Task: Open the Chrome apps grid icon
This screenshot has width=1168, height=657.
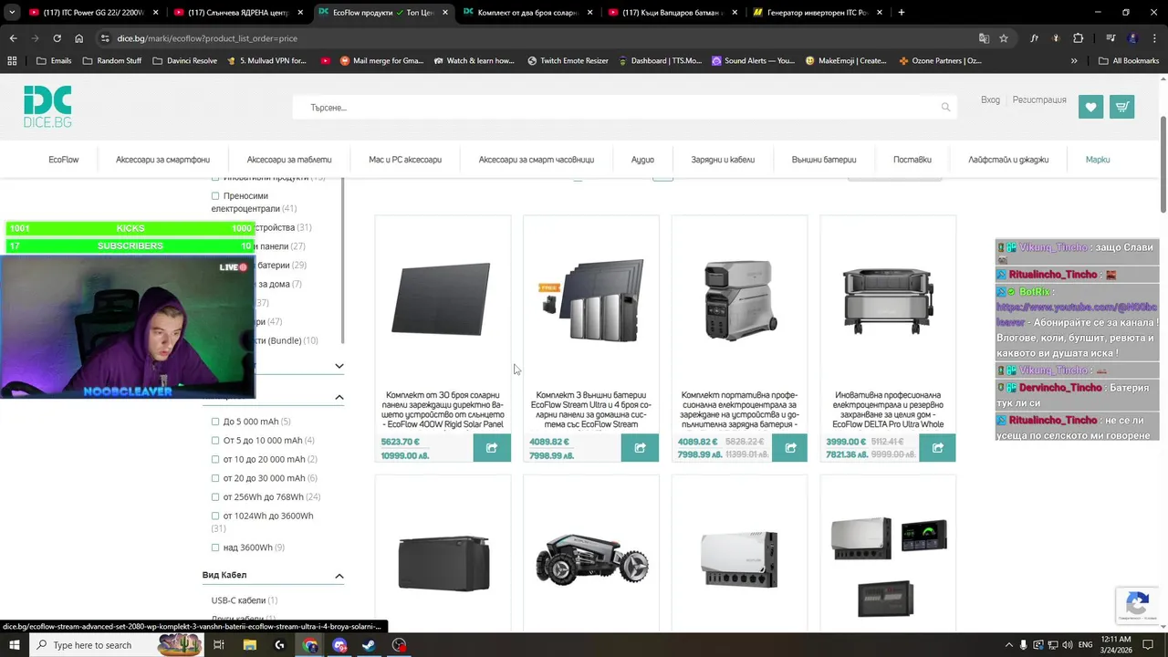Action: tap(12, 60)
